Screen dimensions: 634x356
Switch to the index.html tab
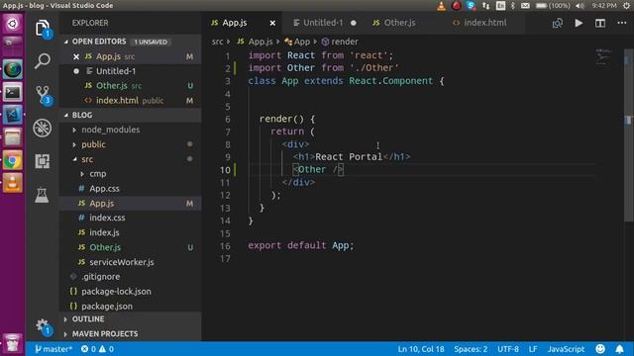click(x=484, y=23)
